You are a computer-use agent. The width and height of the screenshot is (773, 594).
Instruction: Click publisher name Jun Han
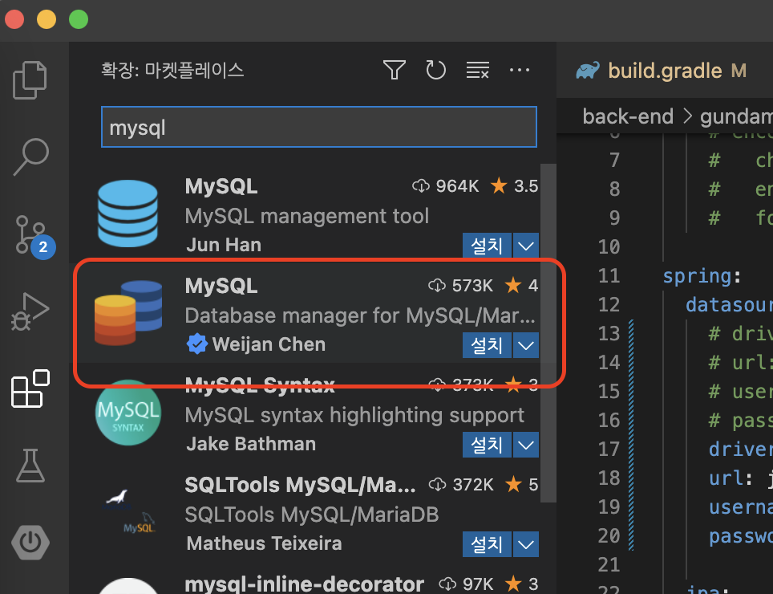(x=224, y=245)
